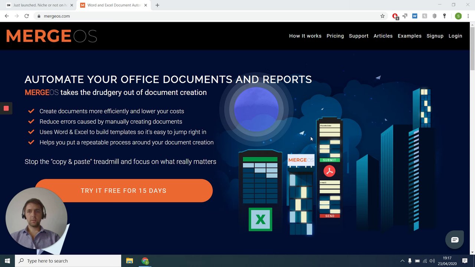Viewport: 475px width, 267px height.
Task: Open the Examples nav item
Action: (x=409, y=36)
